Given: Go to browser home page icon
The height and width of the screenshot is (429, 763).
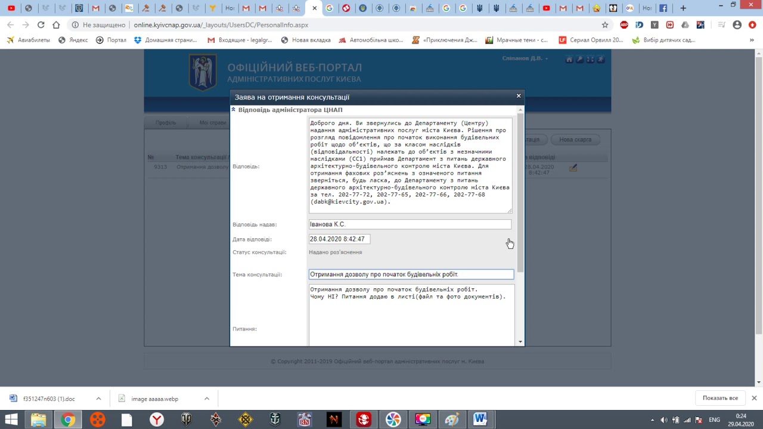Looking at the screenshot, I should [x=56, y=25].
